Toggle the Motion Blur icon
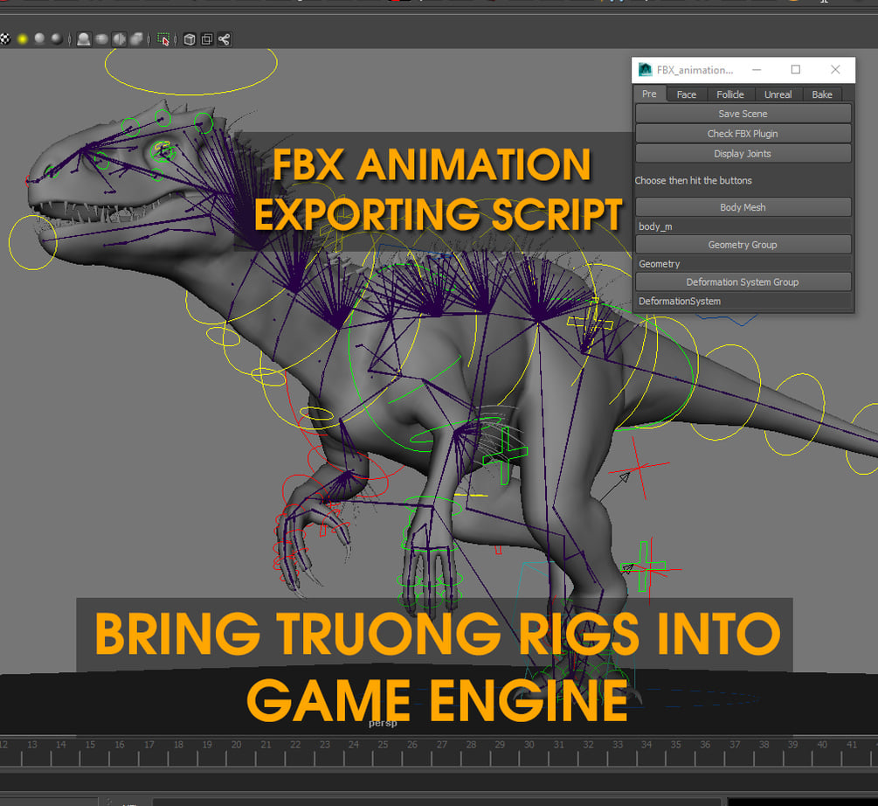Screen dimensions: 878x806 (x=101, y=39)
